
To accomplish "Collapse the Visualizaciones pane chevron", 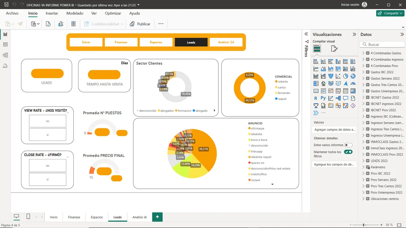I will (x=354, y=34).
